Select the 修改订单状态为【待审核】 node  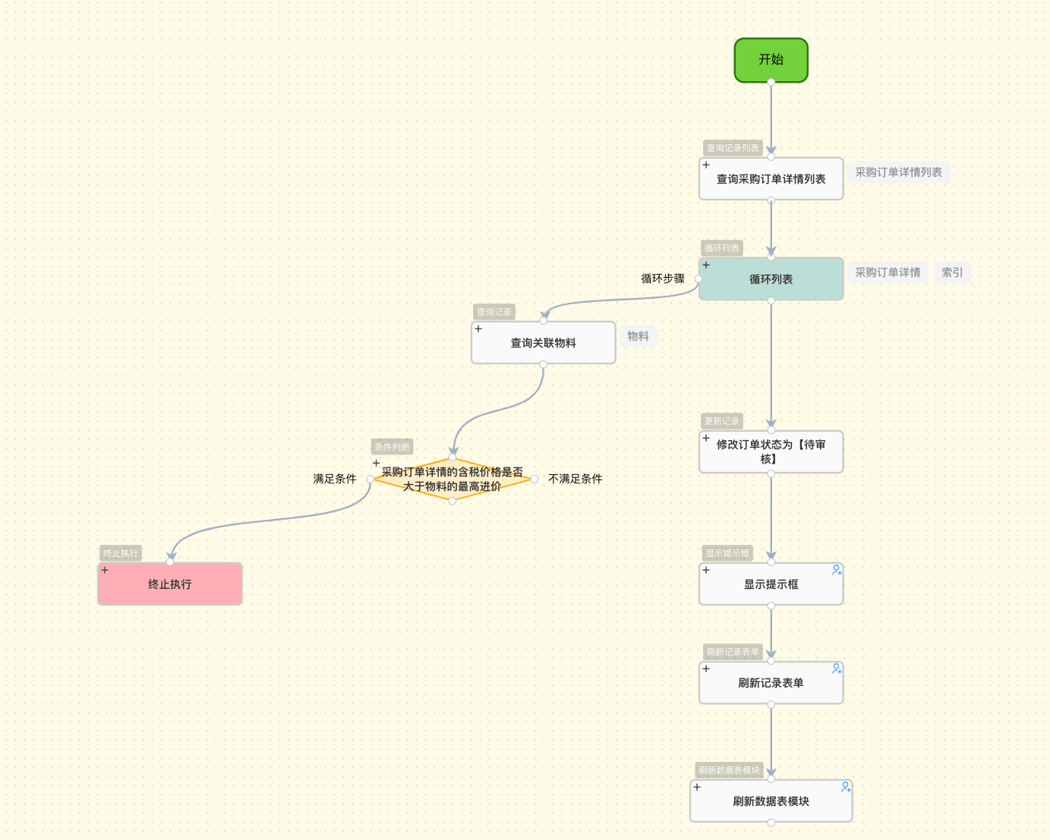[x=771, y=452]
